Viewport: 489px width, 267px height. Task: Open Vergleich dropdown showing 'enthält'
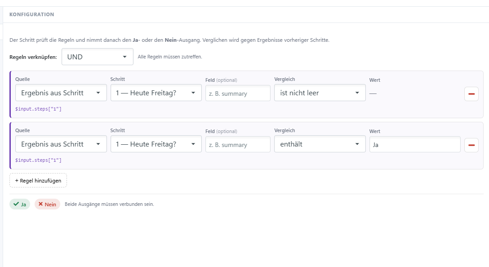click(320, 144)
